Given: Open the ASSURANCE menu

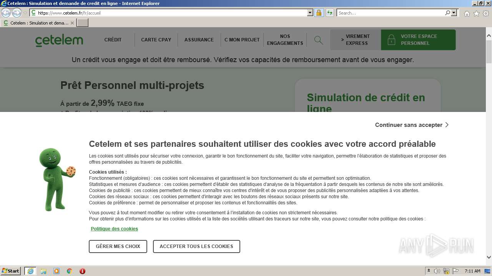Looking at the screenshot, I should pyautogui.click(x=199, y=39).
